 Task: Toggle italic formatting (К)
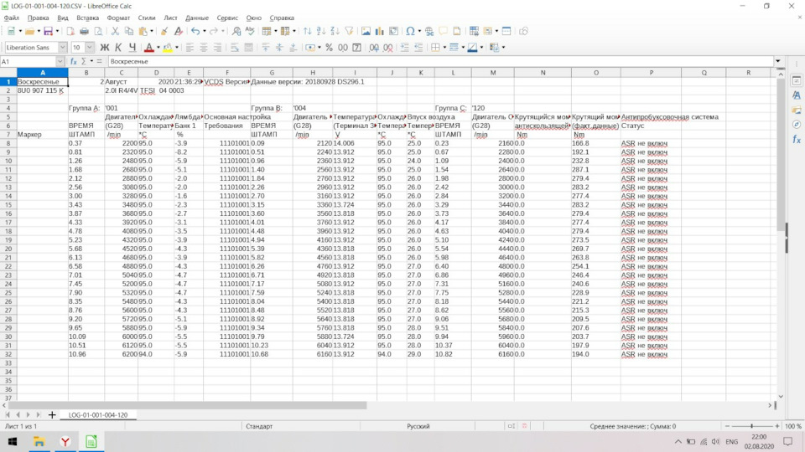coord(118,48)
